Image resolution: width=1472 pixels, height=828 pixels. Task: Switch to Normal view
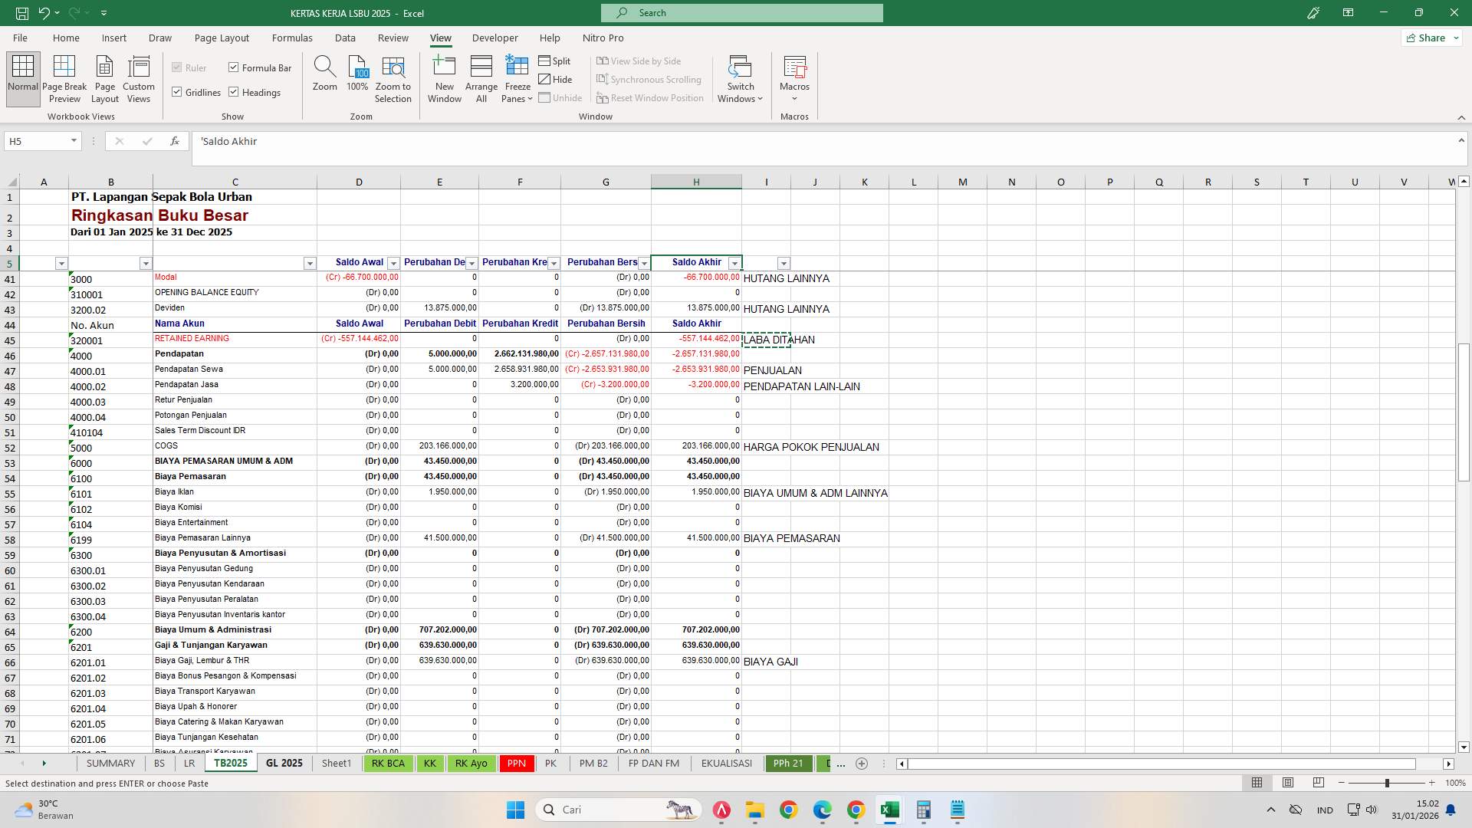[22, 77]
